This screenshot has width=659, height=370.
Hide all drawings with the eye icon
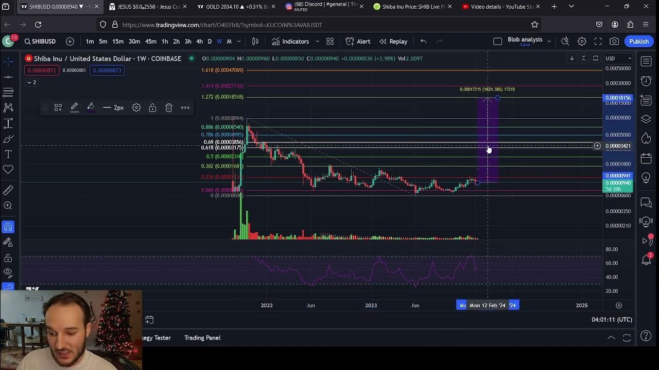click(8, 272)
